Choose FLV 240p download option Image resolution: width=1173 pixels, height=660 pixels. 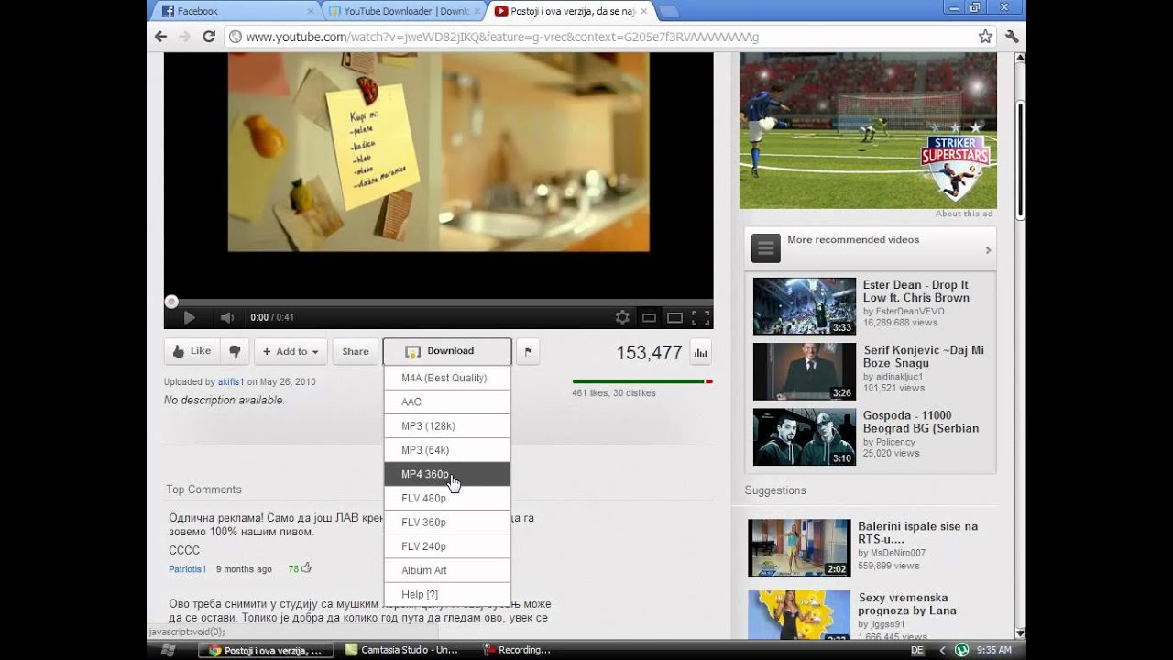click(x=447, y=546)
